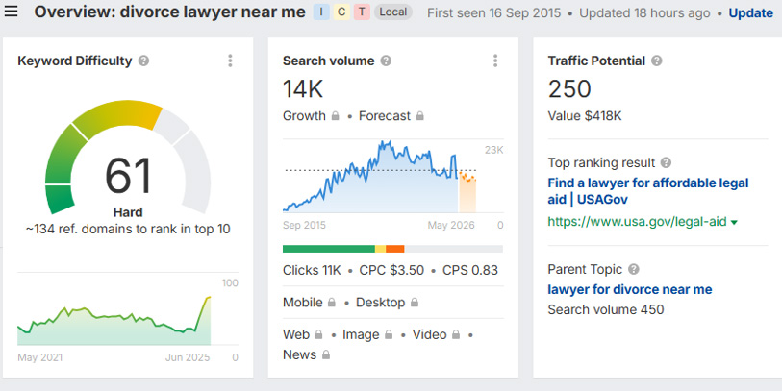Viewport: 782px width, 391px height.
Task: Expand the usa.gov/legal-aid URL dropdown arrow
Action: (x=734, y=223)
